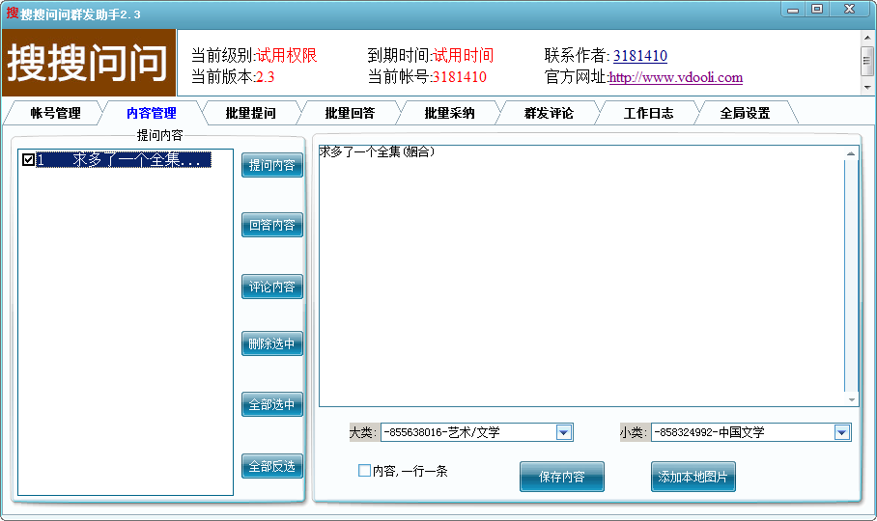Switch to the 批量提问 tab
877x521 pixels.
pos(250,113)
